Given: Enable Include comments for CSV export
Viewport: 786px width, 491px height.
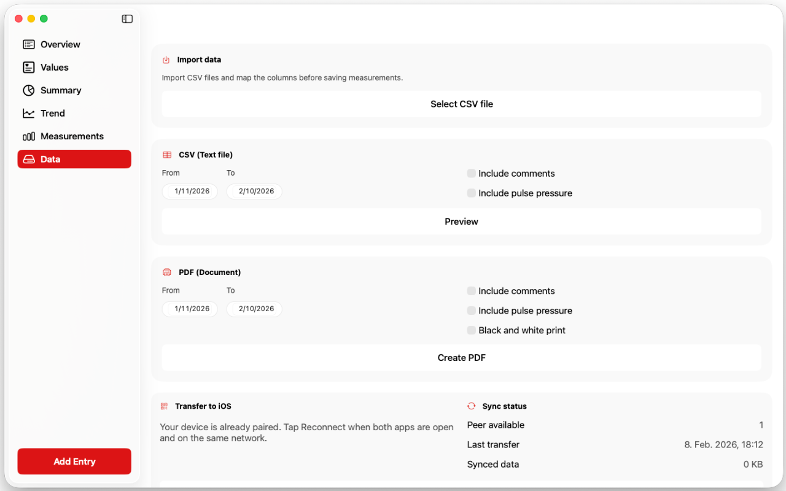Looking at the screenshot, I should click(472, 174).
